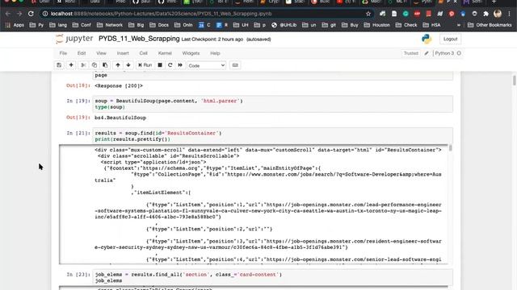517x290 pixels.
Task: Open the Network bookmarks folder
Action: coord(110,25)
